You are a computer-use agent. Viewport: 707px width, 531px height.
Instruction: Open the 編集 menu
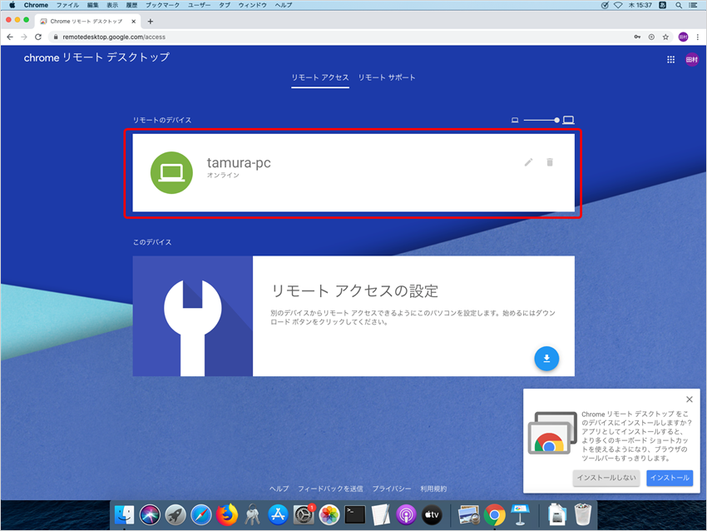[x=93, y=5]
